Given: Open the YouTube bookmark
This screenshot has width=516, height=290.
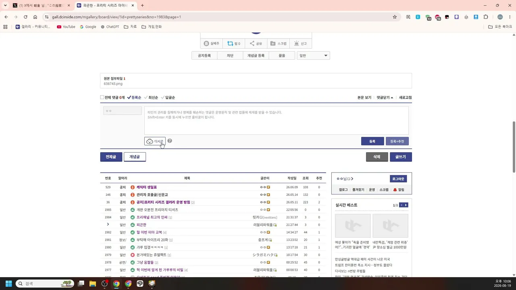Looking at the screenshot, I should tap(66, 27).
